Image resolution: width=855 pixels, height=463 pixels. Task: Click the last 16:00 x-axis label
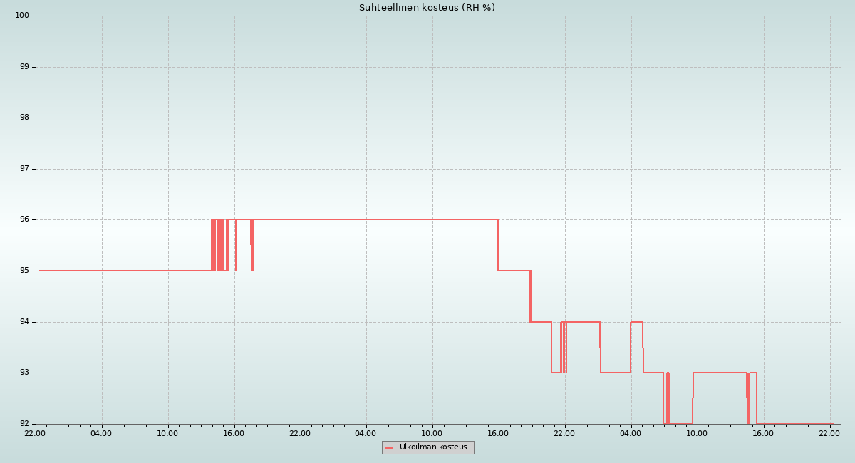tap(763, 433)
